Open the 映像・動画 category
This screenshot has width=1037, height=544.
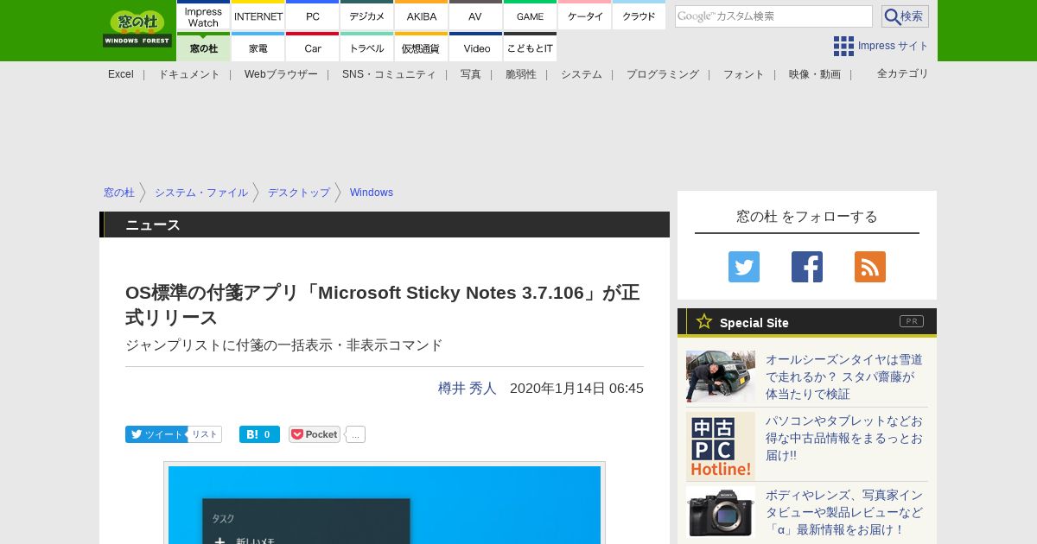[815, 74]
